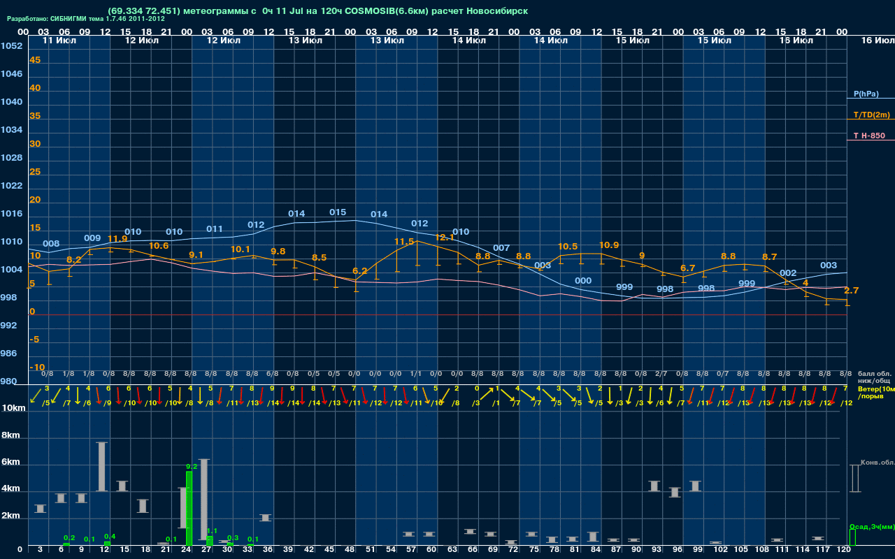
Task: Click the 1028 pressure axis value
Action: pyautogui.click(x=11, y=158)
